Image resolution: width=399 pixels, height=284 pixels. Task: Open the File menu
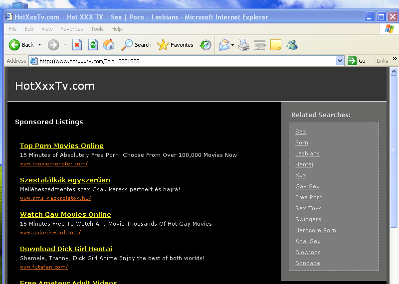[x=12, y=29]
